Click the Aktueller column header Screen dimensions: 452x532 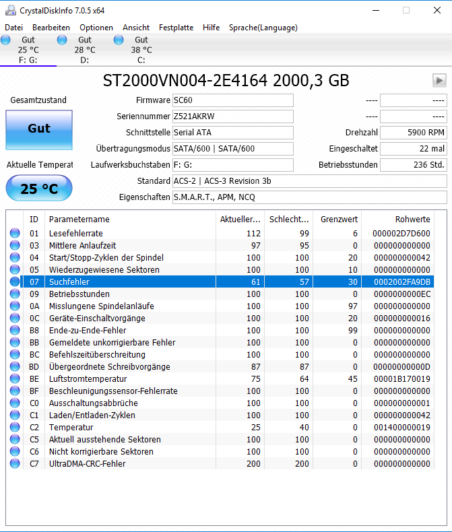[240, 220]
